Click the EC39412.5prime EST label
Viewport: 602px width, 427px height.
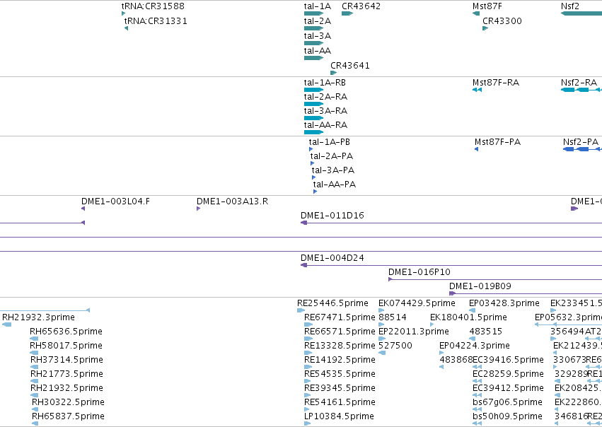tap(509, 389)
